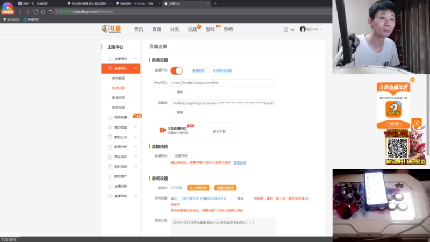Click the browser home icon

tap(43, 12)
